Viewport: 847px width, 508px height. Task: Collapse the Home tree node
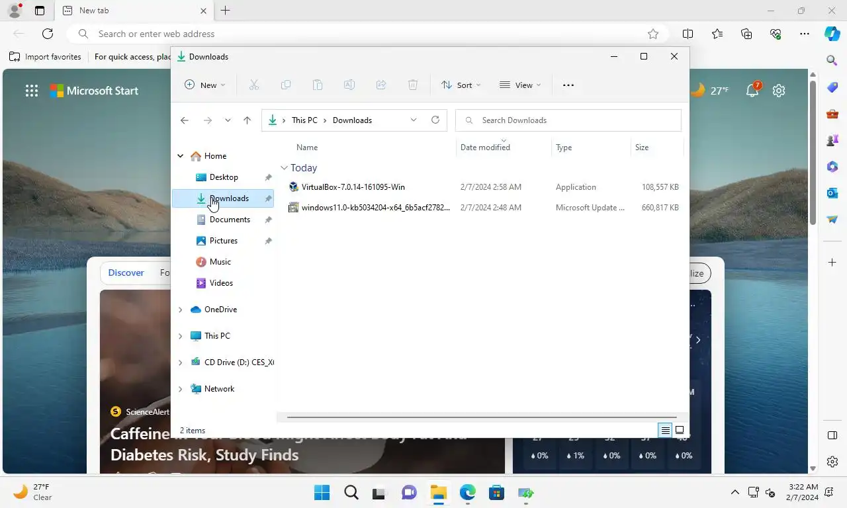click(x=180, y=156)
